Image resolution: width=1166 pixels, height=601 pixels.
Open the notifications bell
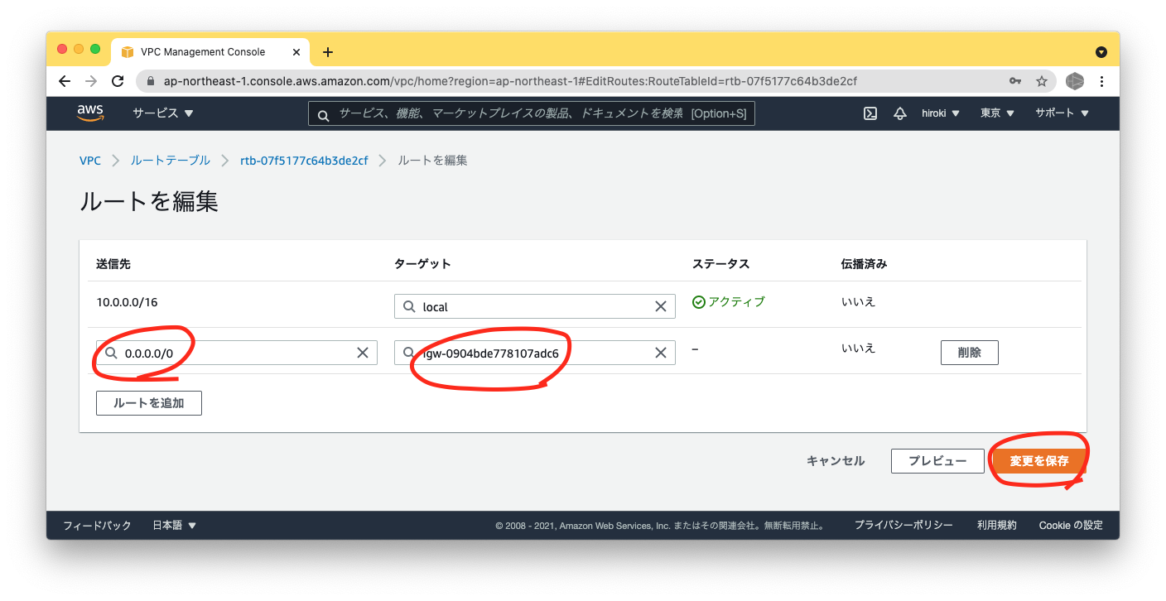(900, 113)
